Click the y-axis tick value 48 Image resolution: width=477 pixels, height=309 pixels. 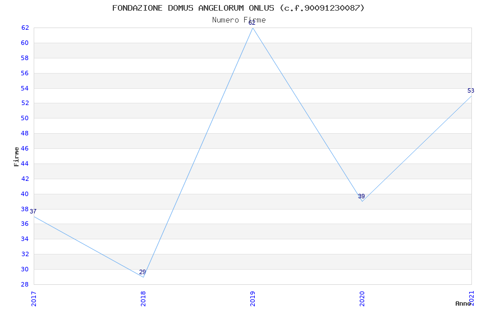[25, 133]
